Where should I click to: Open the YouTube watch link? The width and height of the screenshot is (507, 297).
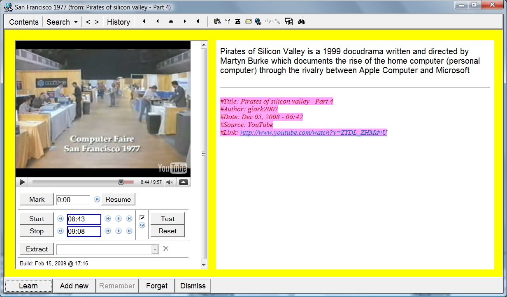[x=314, y=133]
